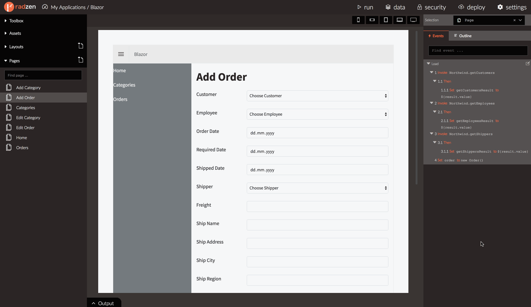The height and width of the screenshot is (307, 531).
Task: Open the Edit Category page
Action: [x=43, y=118]
